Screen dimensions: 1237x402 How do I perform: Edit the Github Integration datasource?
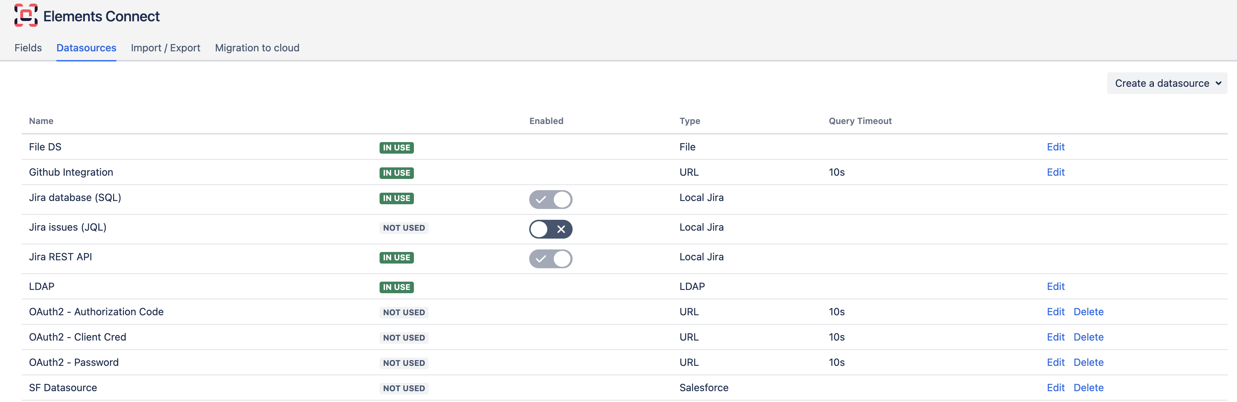coord(1056,172)
